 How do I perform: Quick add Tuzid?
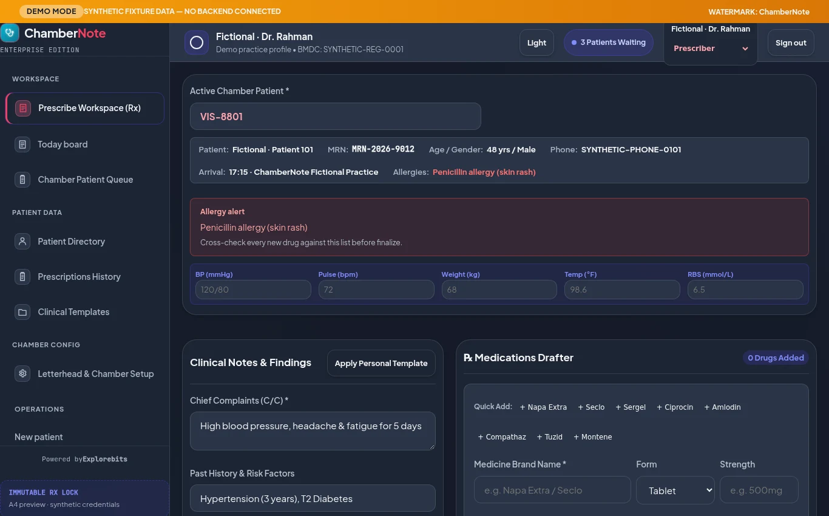[549, 437]
